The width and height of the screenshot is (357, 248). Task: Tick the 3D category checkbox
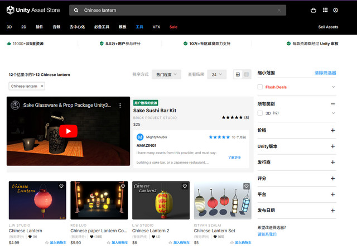[x=260, y=113]
